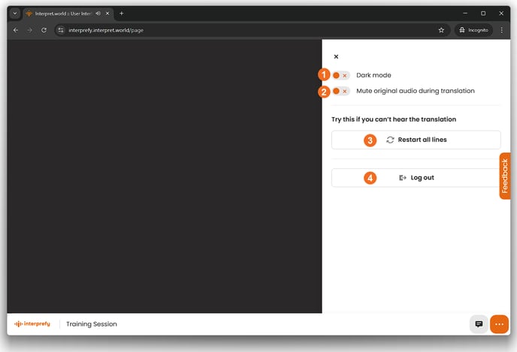The width and height of the screenshot is (517, 352).
Task: Click the orange three-dots menu button
Action: tap(499, 324)
